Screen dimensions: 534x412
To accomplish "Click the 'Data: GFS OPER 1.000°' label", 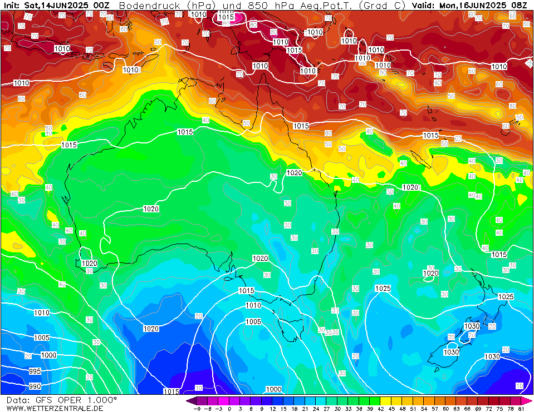I will (61, 400).
